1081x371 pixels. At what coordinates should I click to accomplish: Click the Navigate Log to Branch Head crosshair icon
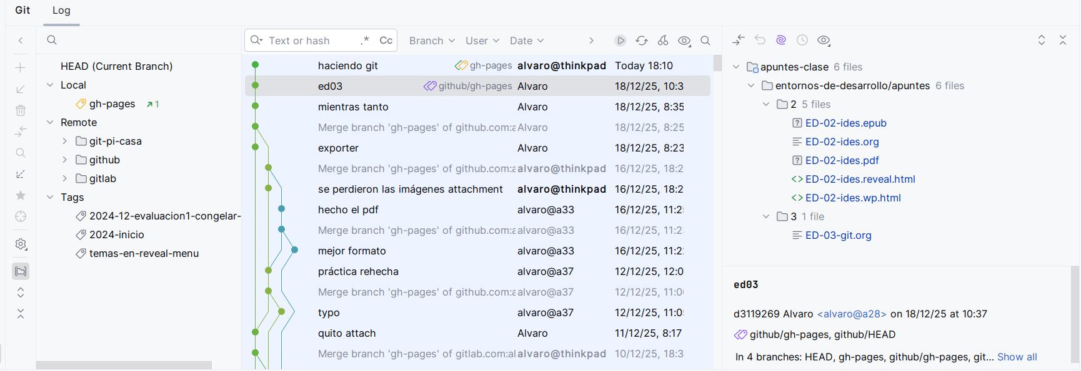click(x=21, y=216)
